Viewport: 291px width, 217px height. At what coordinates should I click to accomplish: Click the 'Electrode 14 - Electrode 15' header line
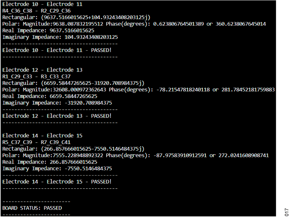pyautogui.click(x=42, y=135)
